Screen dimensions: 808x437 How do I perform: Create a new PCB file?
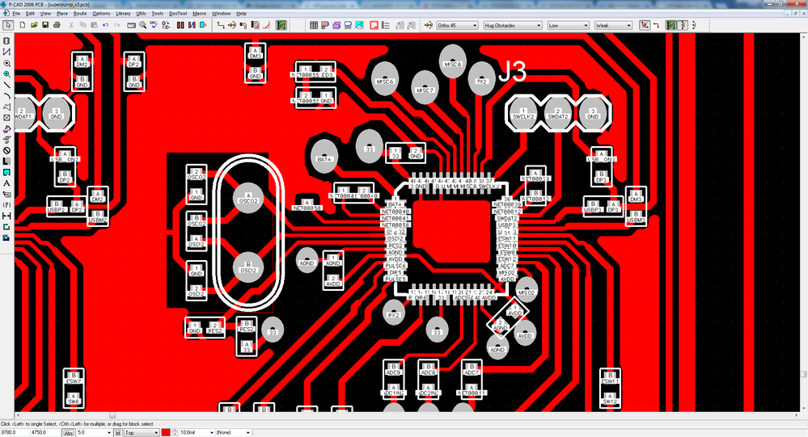(22, 25)
